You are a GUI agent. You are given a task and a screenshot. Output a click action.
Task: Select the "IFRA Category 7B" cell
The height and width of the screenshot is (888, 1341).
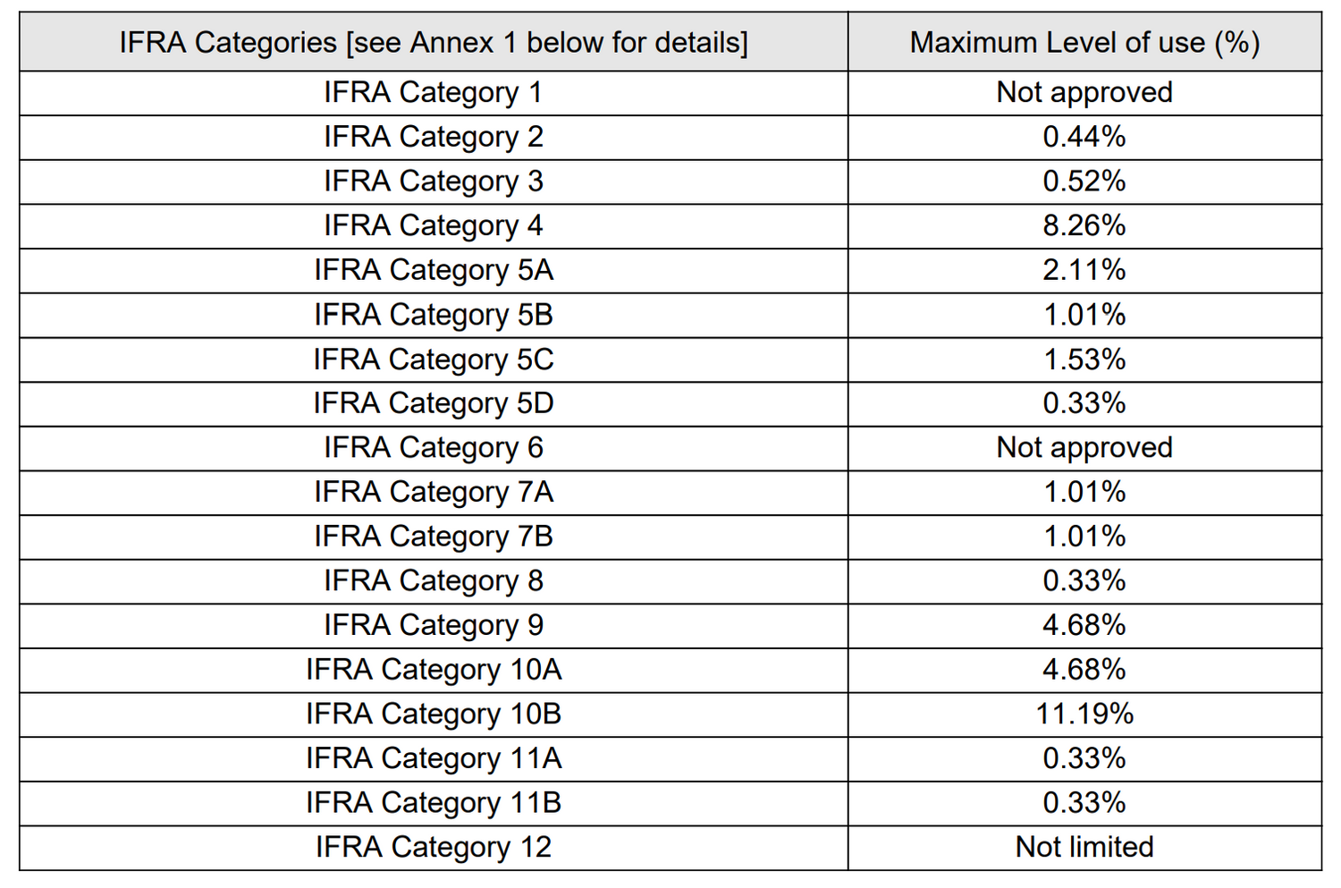click(x=434, y=537)
